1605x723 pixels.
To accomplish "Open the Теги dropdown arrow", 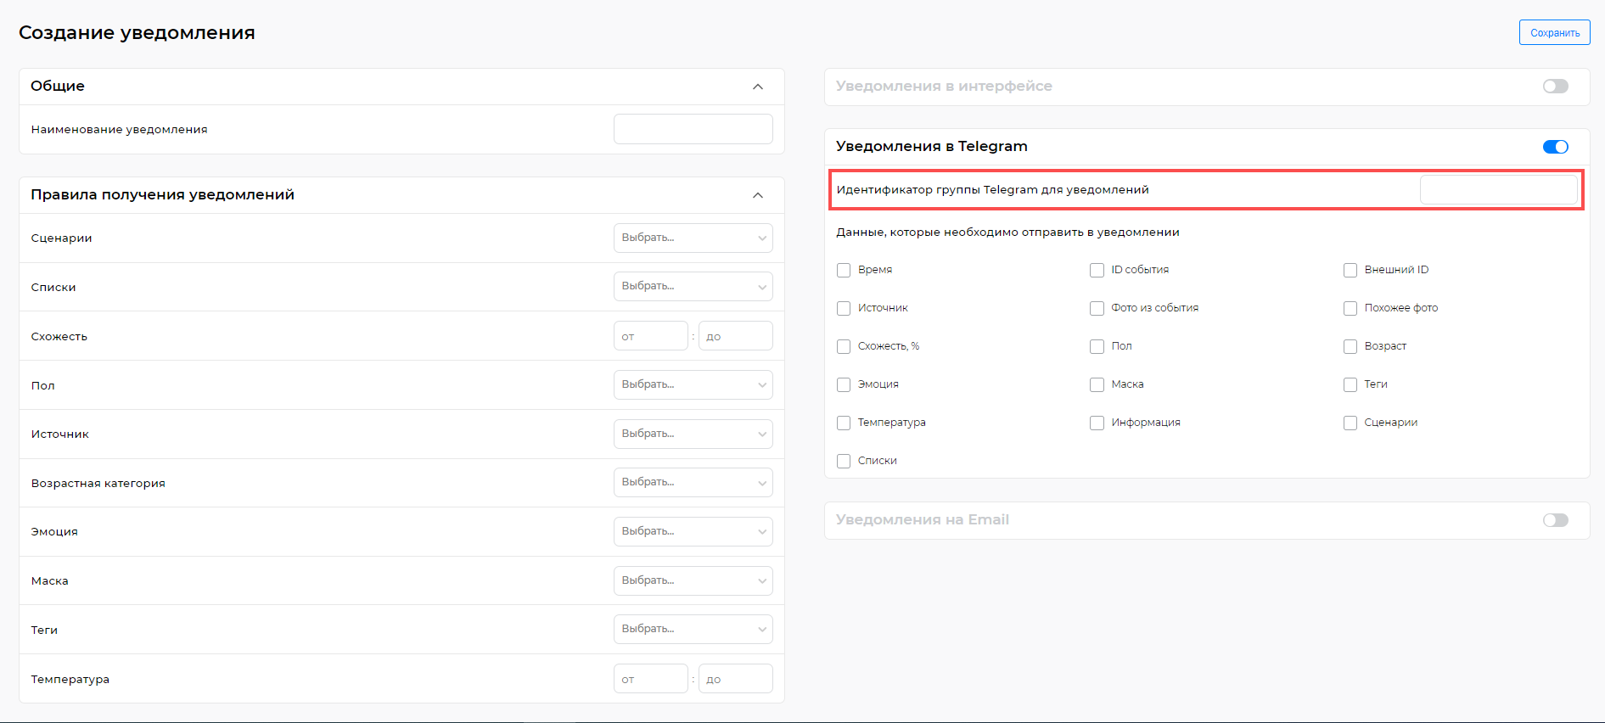I will click(x=761, y=630).
